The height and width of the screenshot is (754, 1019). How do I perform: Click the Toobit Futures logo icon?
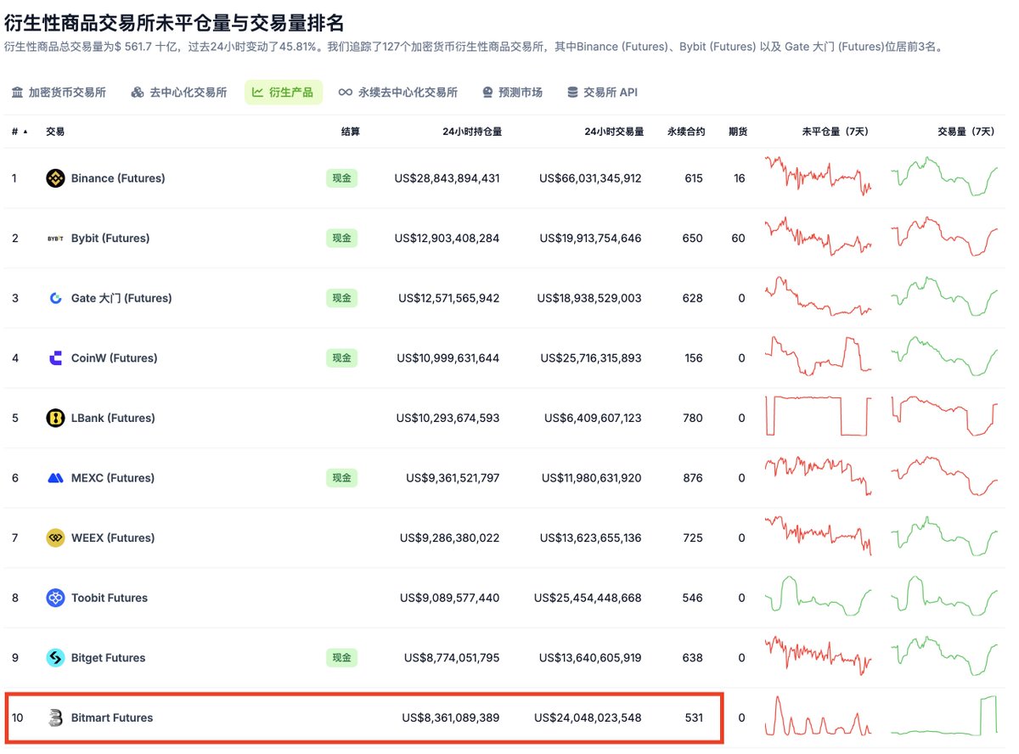click(55, 598)
